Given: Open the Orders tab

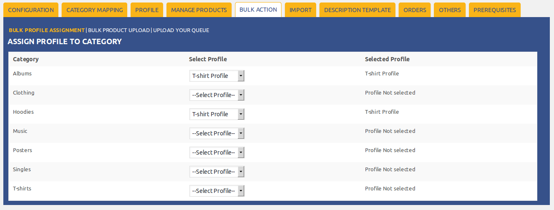Looking at the screenshot, I should (415, 10).
